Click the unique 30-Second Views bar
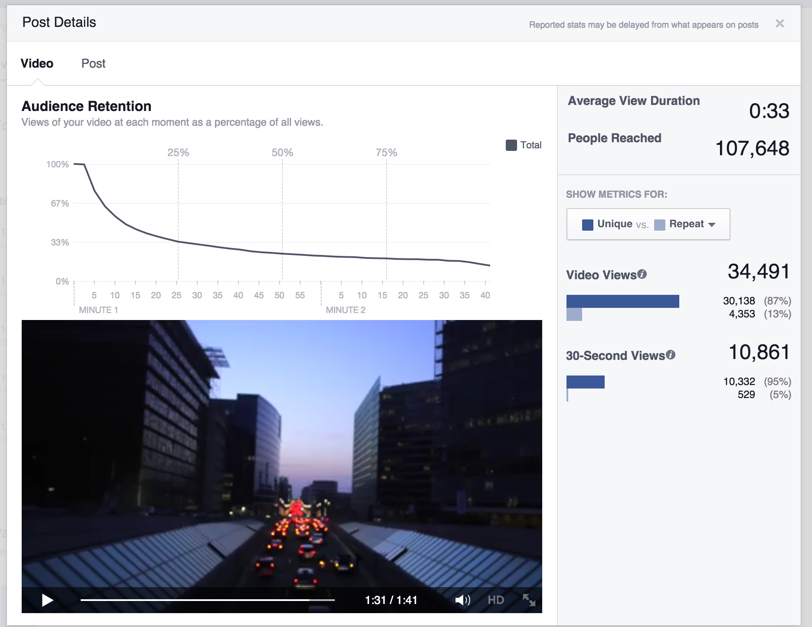The width and height of the screenshot is (812, 627). pos(585,382)
